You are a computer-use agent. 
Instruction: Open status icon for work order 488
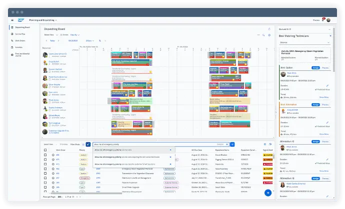tap(53, 155)
